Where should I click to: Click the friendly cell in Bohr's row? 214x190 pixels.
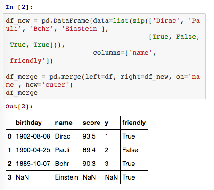tap(134, 164)
